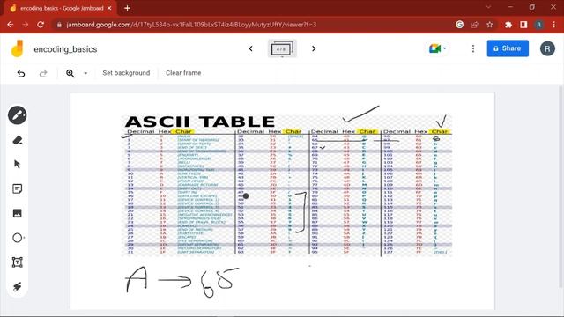Add a sticky note

18,188
